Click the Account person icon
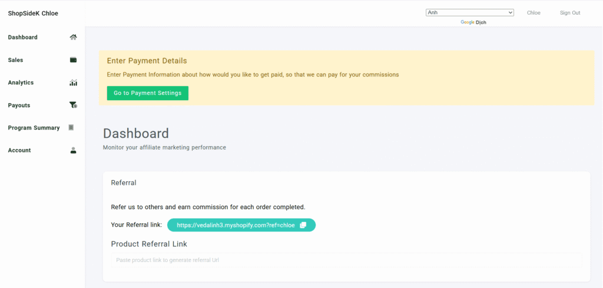 [x=73, y=150]
